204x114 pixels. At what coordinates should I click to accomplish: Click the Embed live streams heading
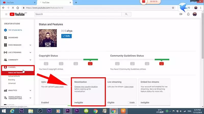[x=150, y=82]
